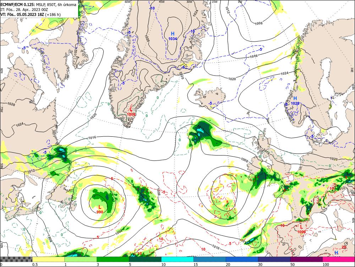355x267 pixels.
Task: Choose the dark navy 30–50 legend swatch
Action: pyautogui.click(x=274, y=259)
